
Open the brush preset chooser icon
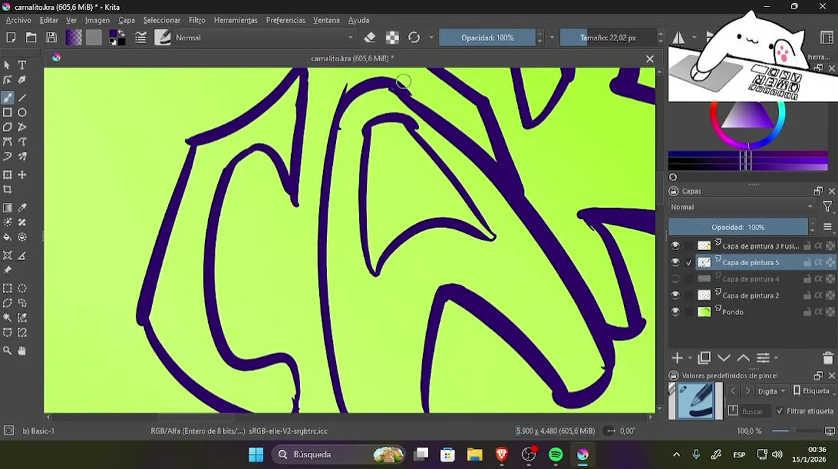pyautogui.click(x=163, y=38)
